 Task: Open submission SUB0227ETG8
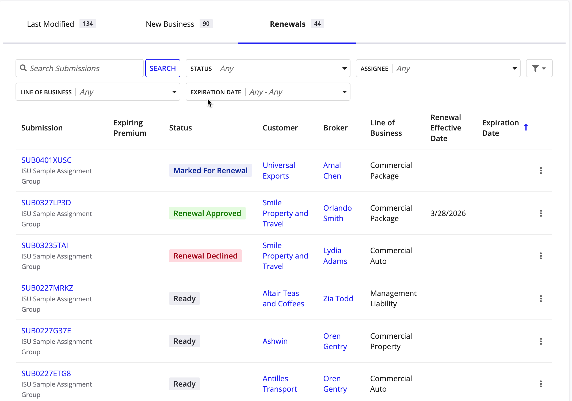click(x=46, y=373)
